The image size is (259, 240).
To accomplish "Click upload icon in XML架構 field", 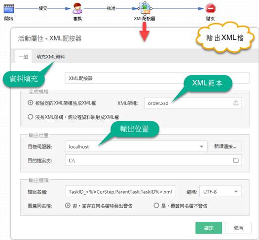I will click(236, 103).
